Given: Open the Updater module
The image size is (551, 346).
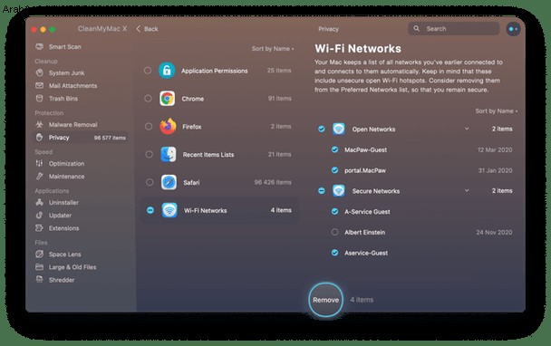Looking at the screenshot, I should [x=53, y=216].
